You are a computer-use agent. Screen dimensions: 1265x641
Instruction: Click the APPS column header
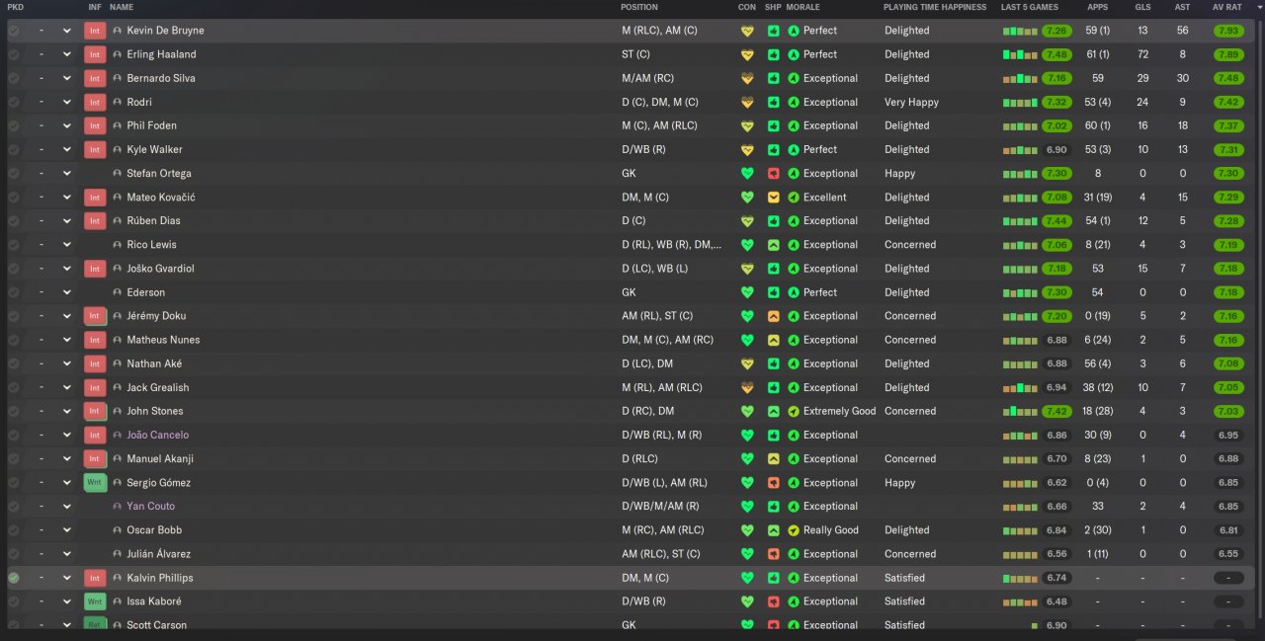click(x=1098, y=7)
